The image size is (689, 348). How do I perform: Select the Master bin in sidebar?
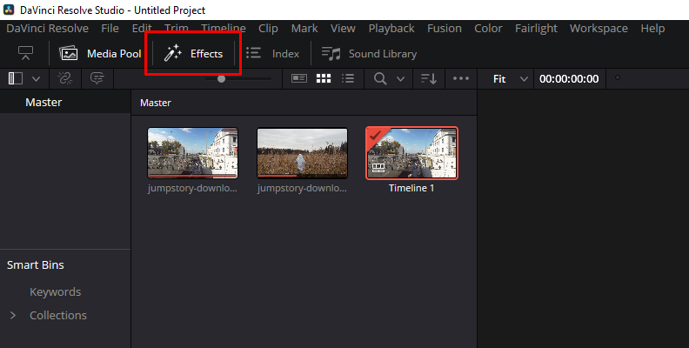65,103
